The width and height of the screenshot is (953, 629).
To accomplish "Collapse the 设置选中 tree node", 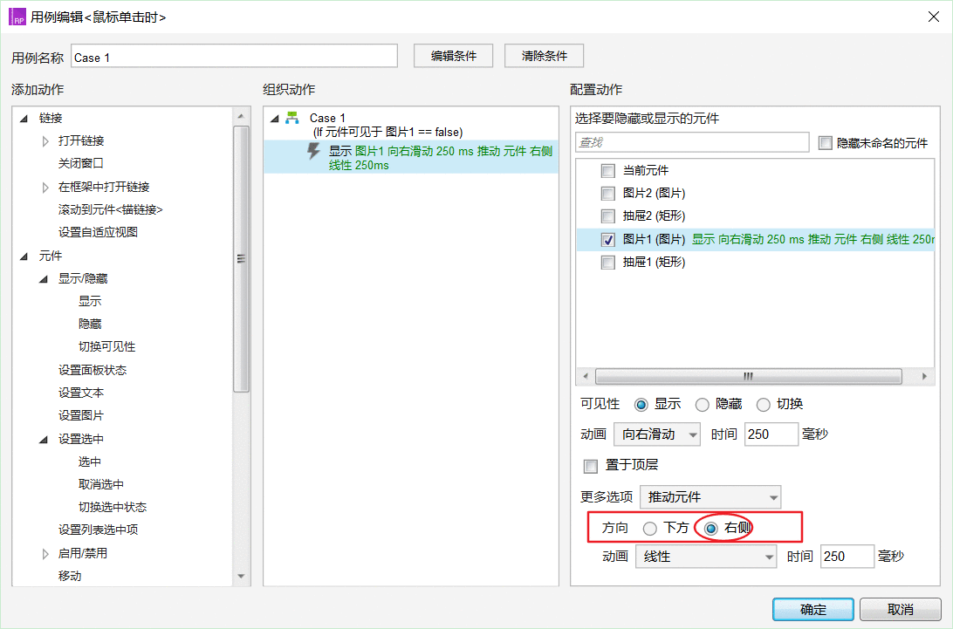I will pos(43,440).
